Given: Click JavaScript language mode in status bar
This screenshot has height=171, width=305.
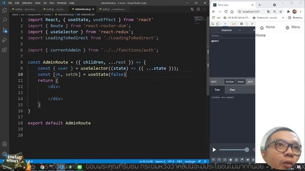Looking at the screenshot, I should point(190,161).
